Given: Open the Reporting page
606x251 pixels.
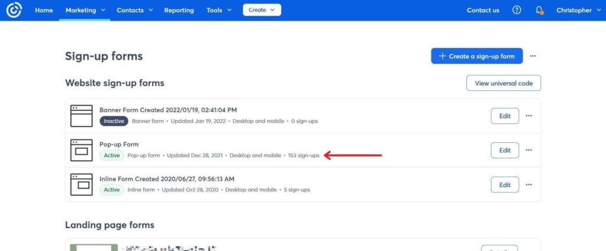Looking at the screenshot, I should [x=179, y=11].
